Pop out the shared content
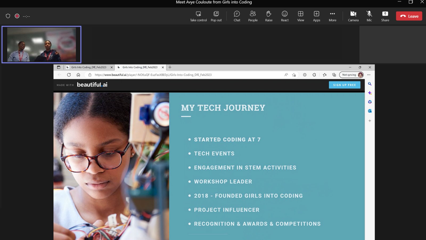Screen dimensions: 426x240 point(216,16)
